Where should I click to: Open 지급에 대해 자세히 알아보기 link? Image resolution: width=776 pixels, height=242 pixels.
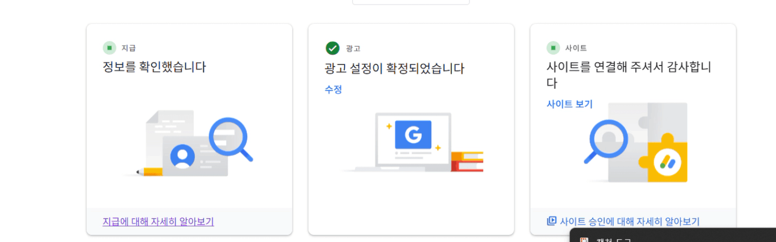(x=158, y=222)
